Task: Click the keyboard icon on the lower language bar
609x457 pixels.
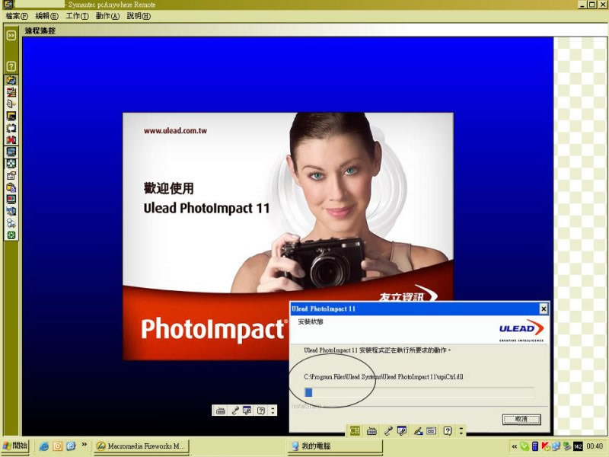Action: (x=371, y=431)
